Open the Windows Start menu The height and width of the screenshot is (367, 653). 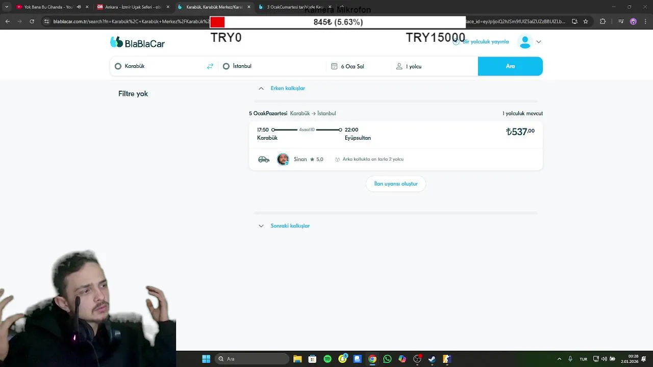pos(206,359)
